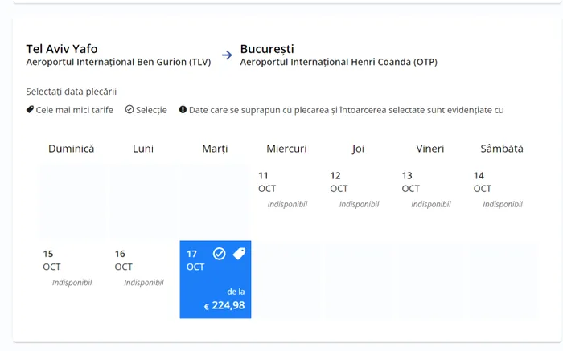Click the price tag icon in the 17 OCT cell
This screenshot has width=563, height=351.
coord(238,254)
